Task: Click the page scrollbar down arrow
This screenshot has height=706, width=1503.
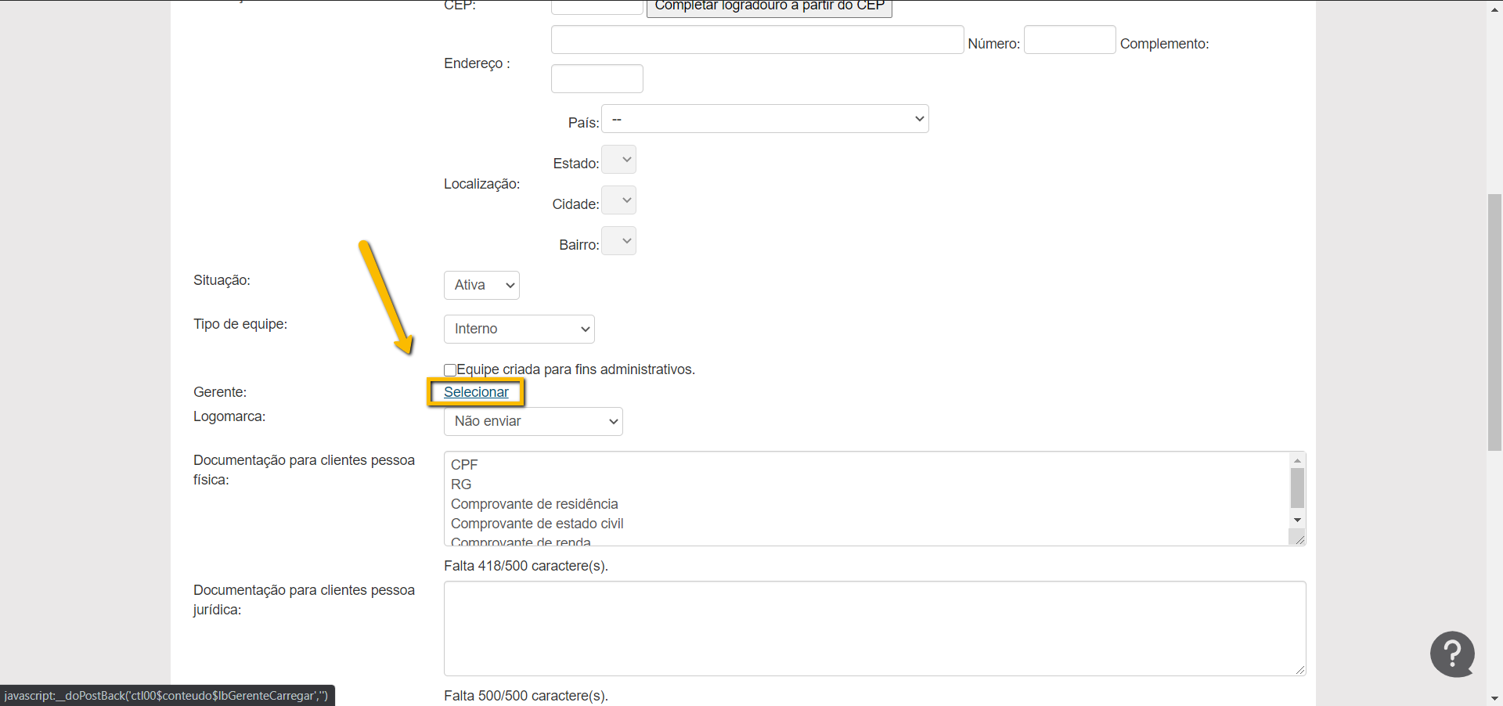Action: click(1494, 698)
